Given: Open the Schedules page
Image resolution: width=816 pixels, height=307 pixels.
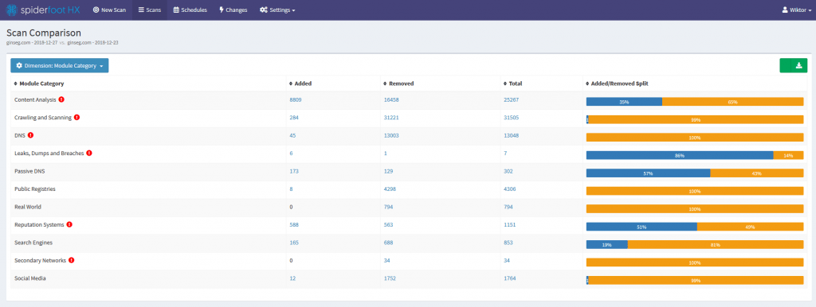Looking at the screenshot, I should click(190, 10).
